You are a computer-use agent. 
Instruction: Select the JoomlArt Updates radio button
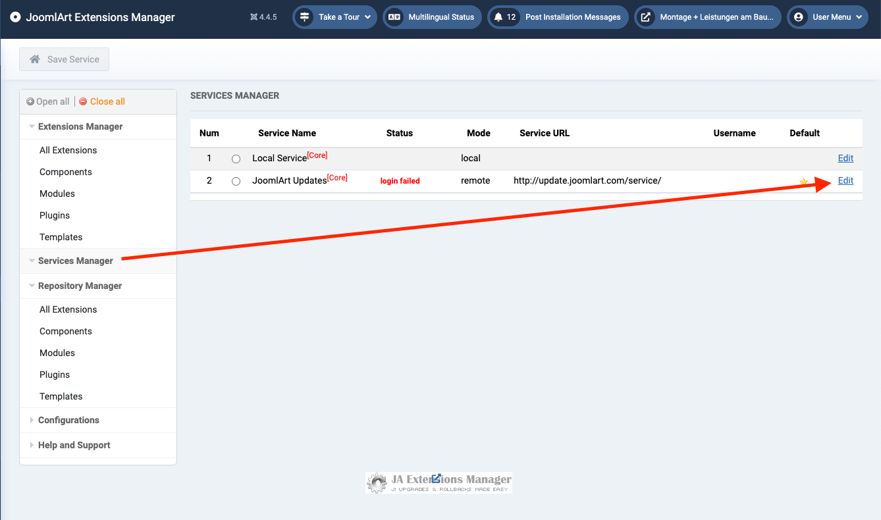point(236,181)
